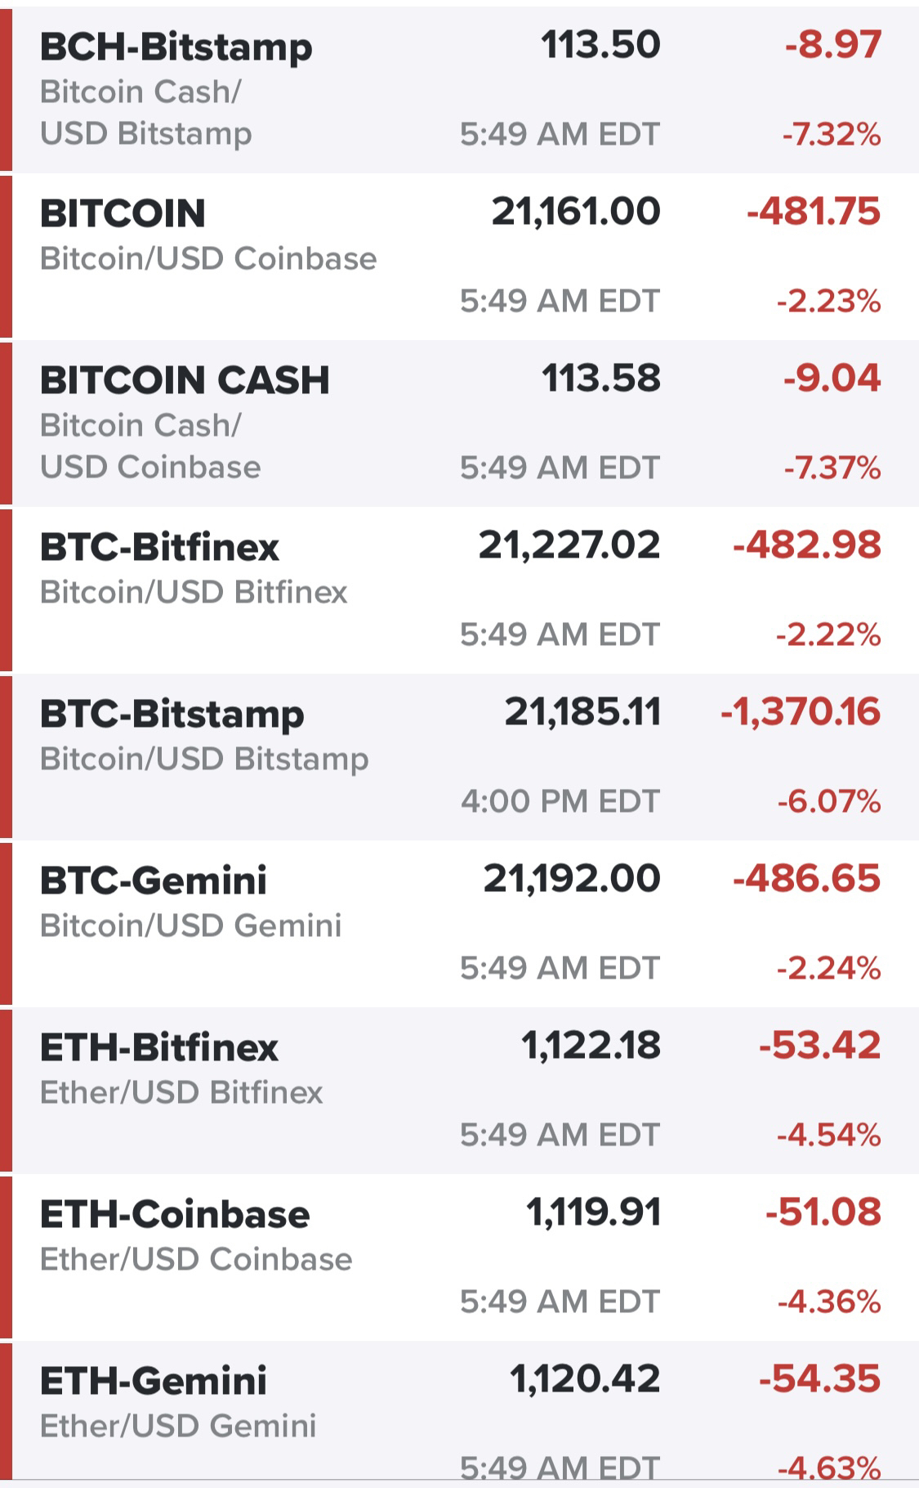Click Bitcoin price 21,161.00

576,212
